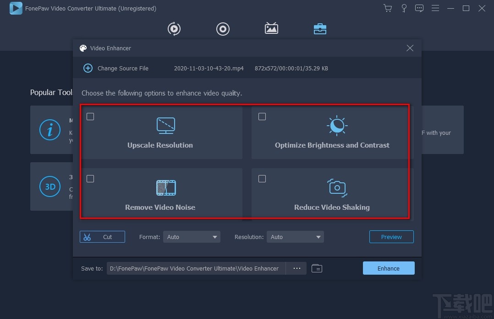Screen dimensions: 494x319
Task: Maximize the FonePaw window
Action: point(466,9)
